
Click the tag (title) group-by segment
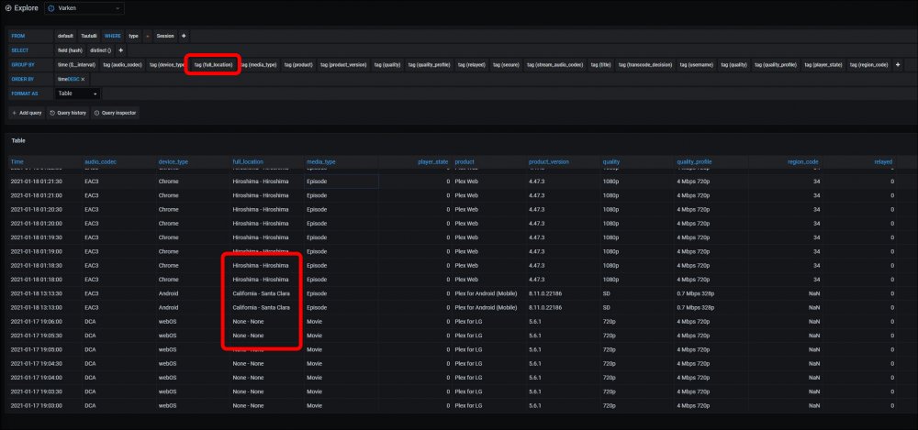600,65
